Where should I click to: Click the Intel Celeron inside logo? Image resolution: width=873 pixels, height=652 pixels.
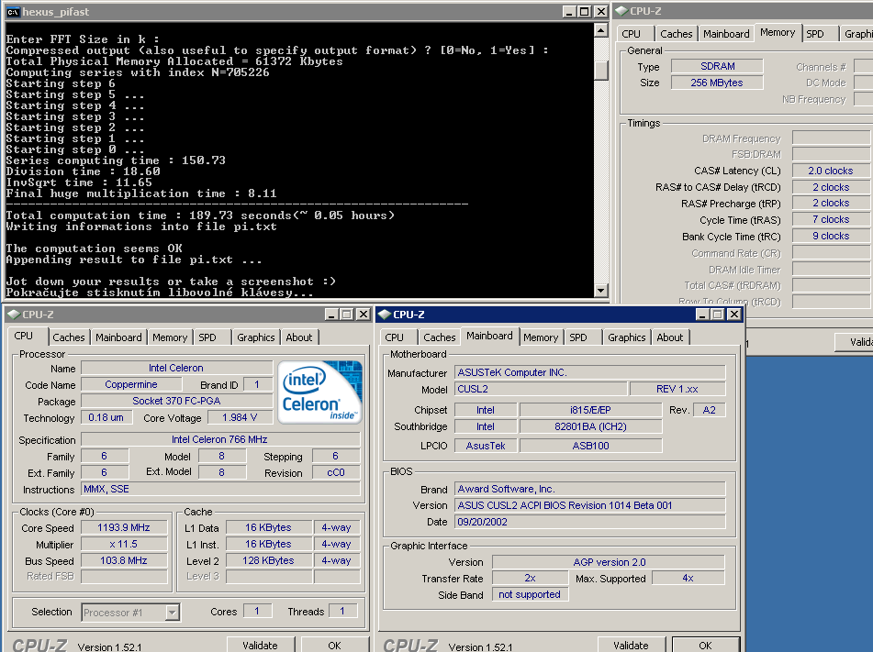(322, 392)
